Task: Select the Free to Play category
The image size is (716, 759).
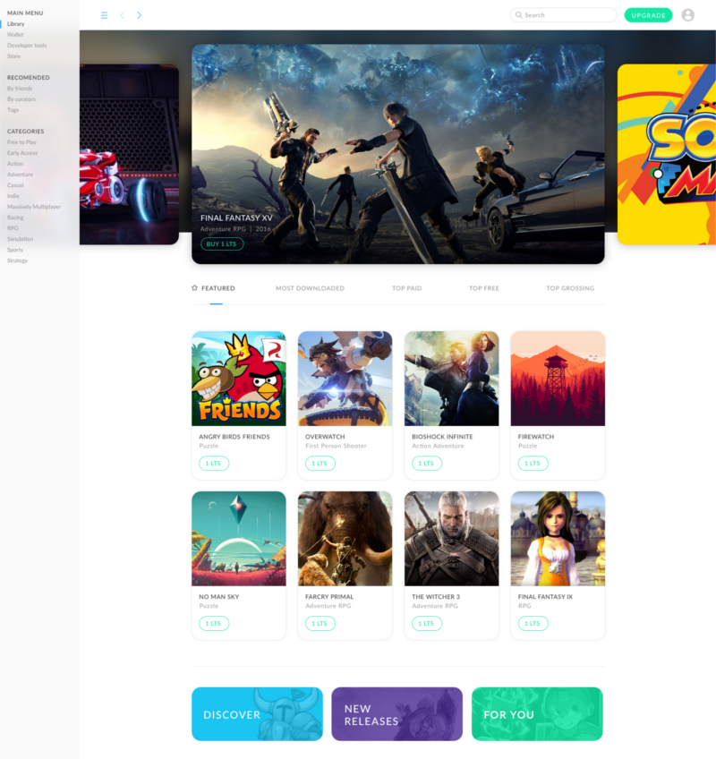Action: (x=21, y=142)
